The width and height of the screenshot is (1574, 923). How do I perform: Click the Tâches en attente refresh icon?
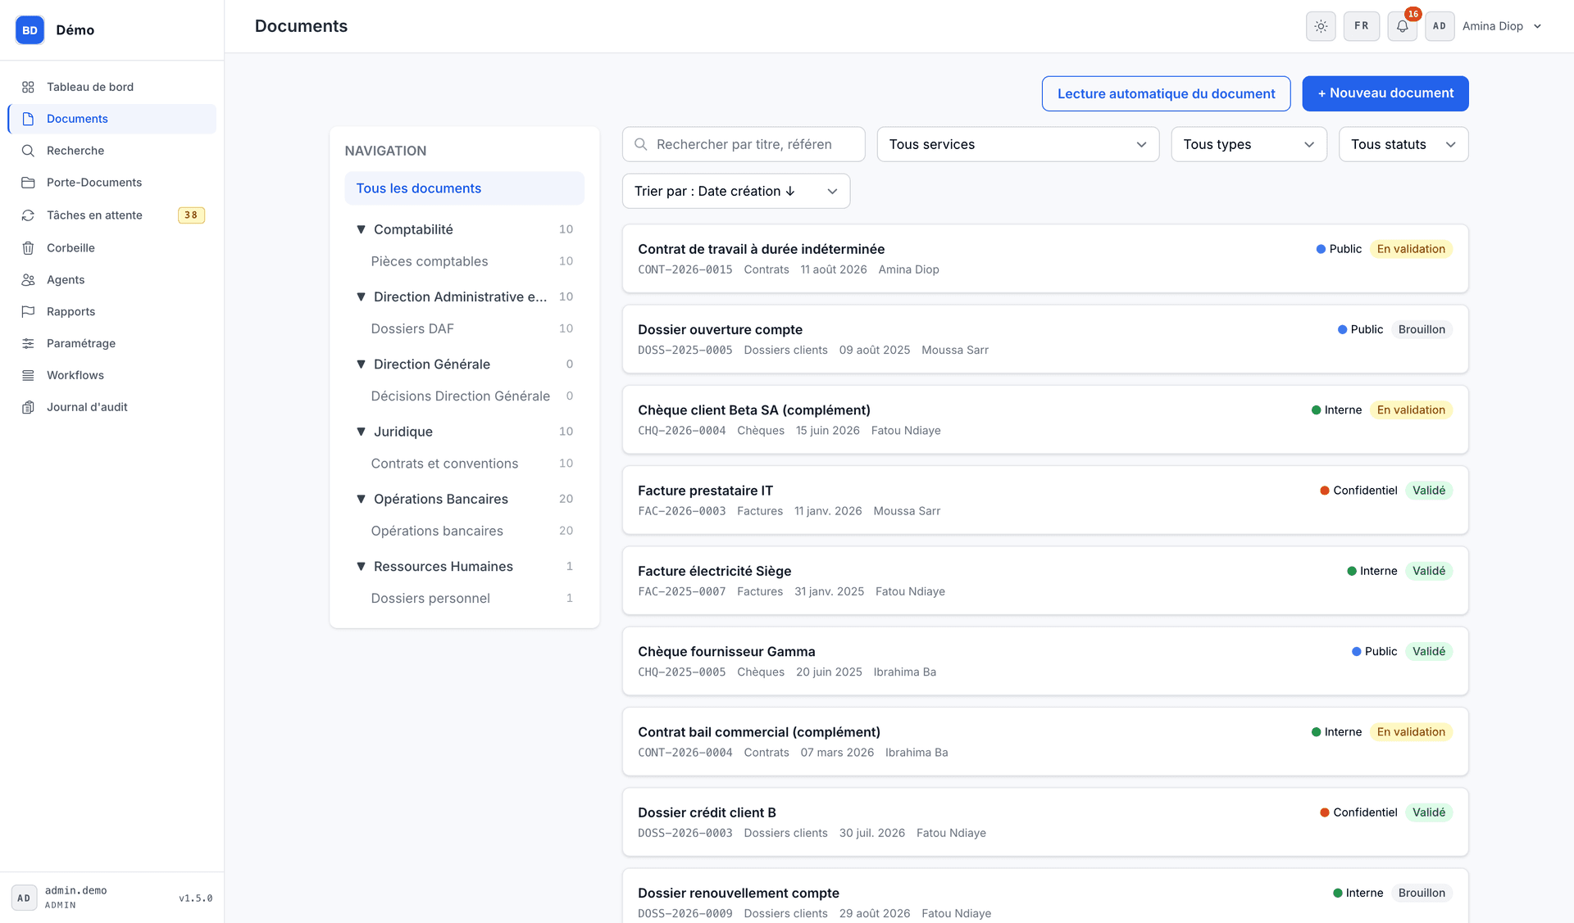(x=28, y=215)
